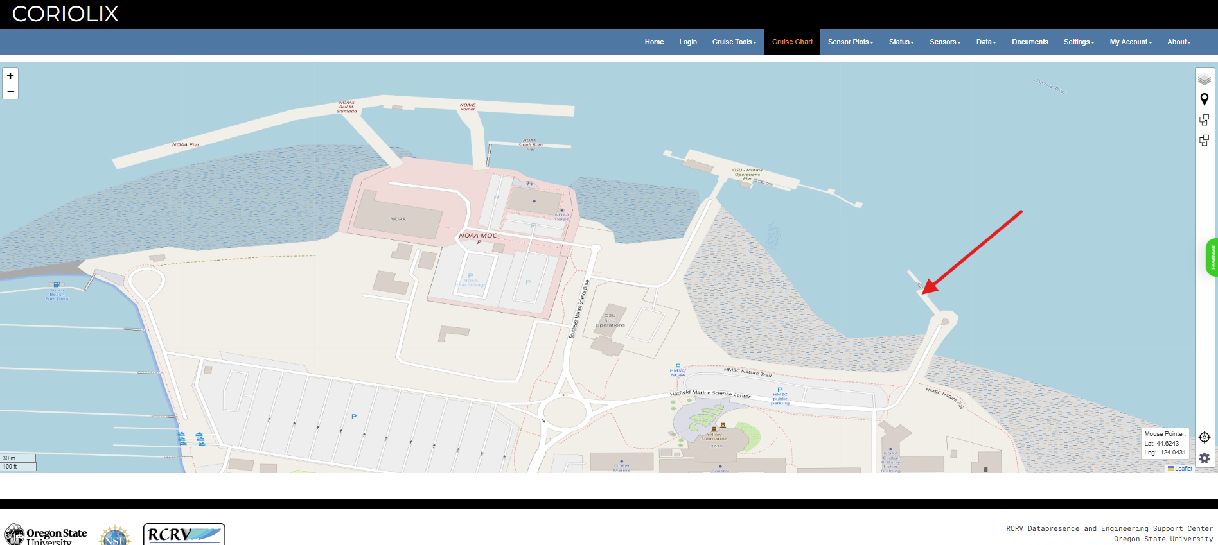The height and width of the screenshot is (545, 1218).
Task: Expand the Sensors dropdown menu
Action: pyautogui.click(x=945, y=42)
